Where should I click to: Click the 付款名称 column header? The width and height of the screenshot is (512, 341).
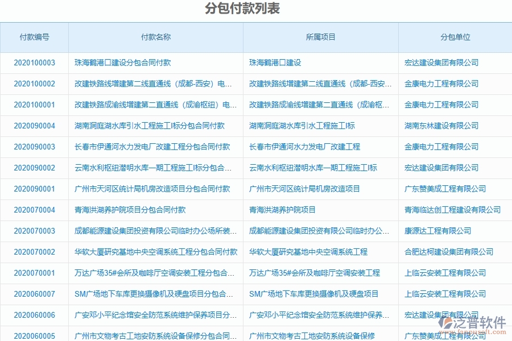pyautogui.click(x=156, y=37)
